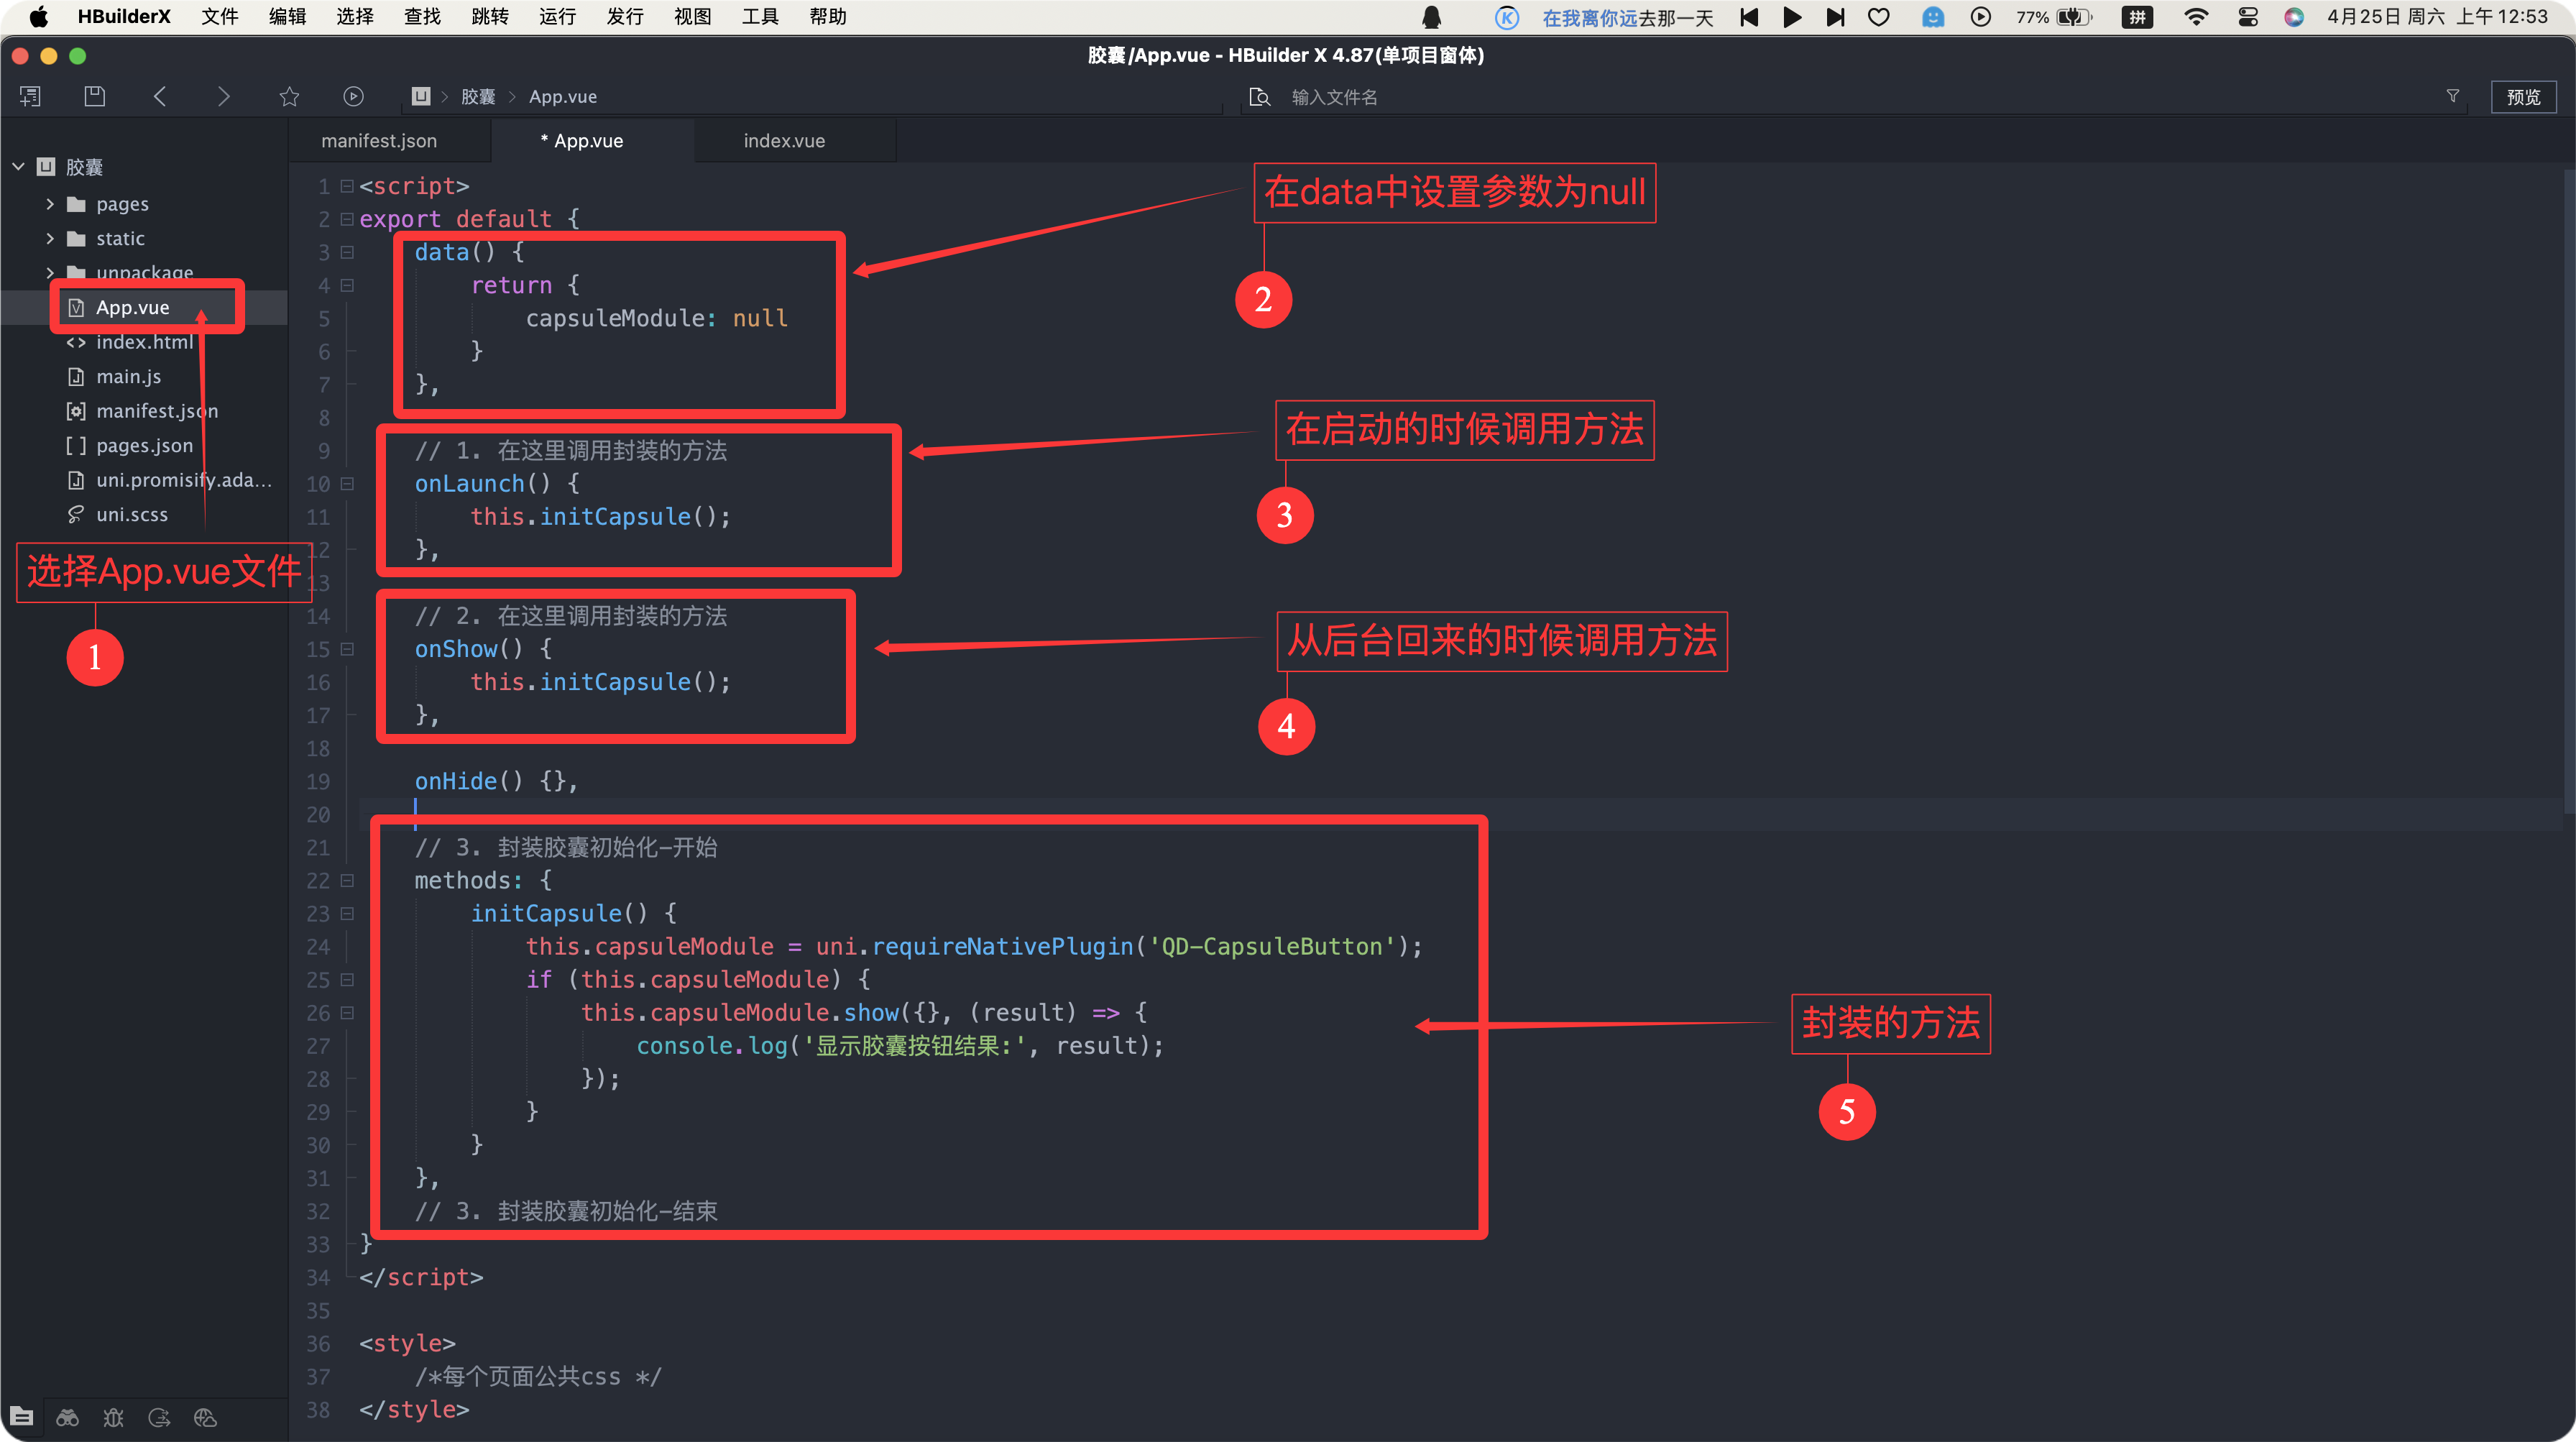This screenshot has height=1442, width=2576.
Task: Click the App.vue breadcrumb
Action: click(563, 97)
